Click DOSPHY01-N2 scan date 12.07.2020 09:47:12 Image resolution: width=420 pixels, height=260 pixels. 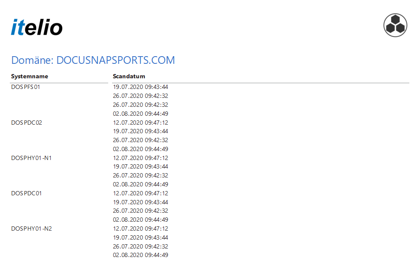(141, 229)
